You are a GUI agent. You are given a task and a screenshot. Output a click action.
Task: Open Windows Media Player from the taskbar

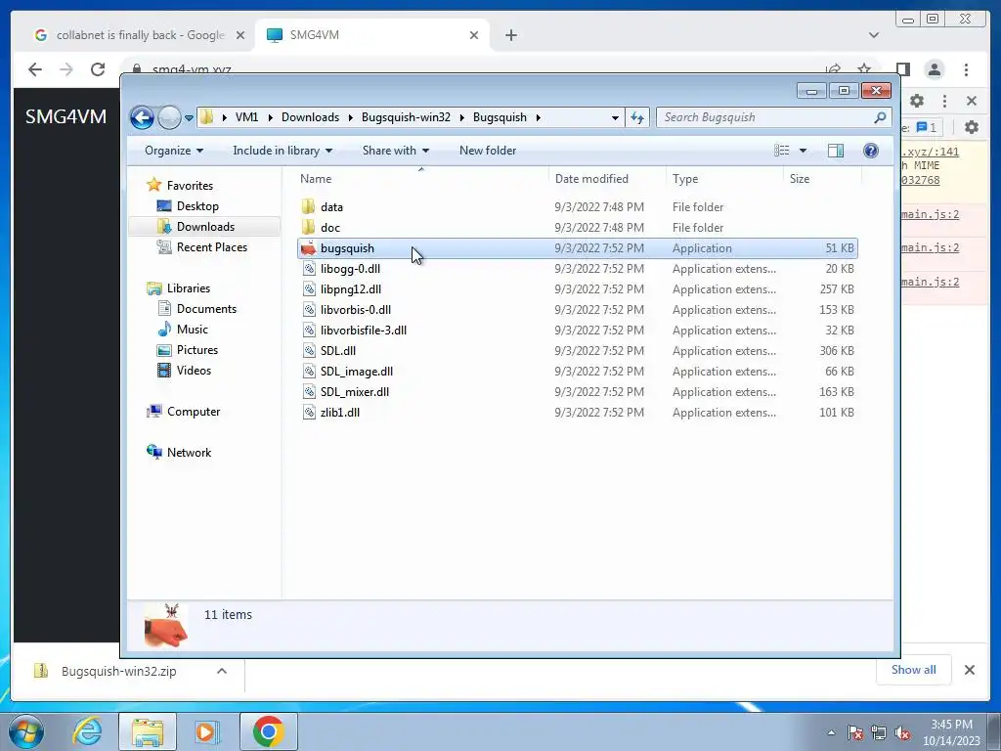click(206, 731)
